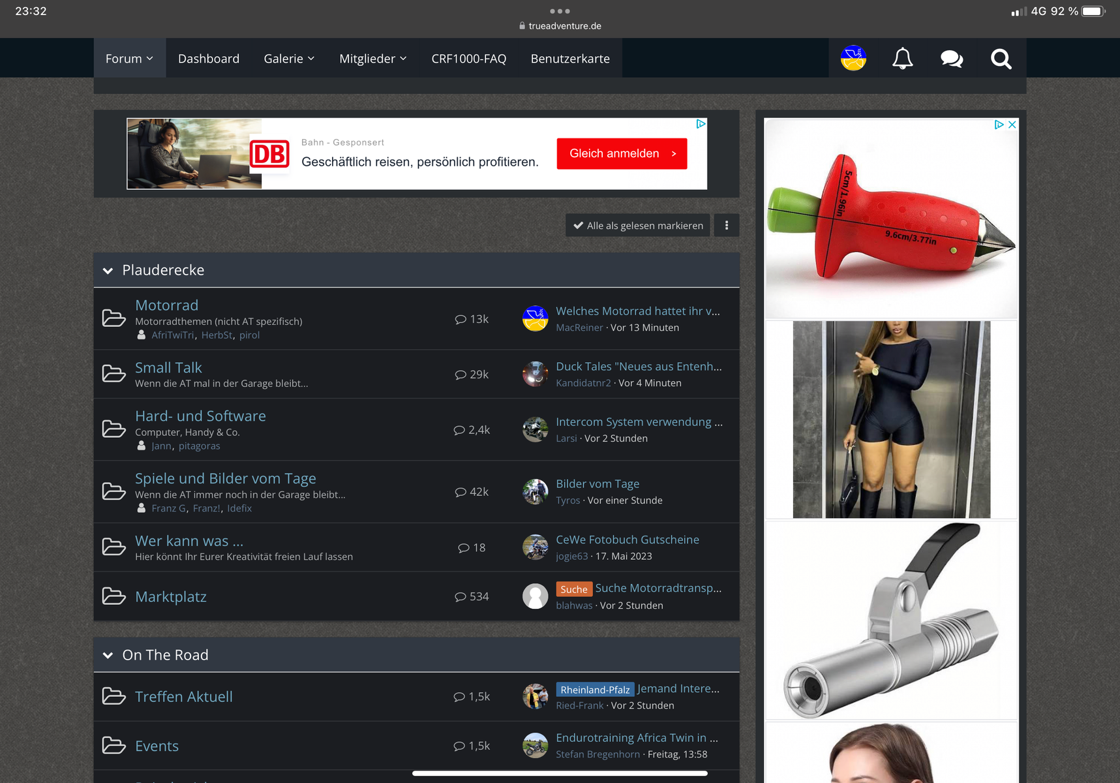Open the user profile avatar in navbar

853,59
